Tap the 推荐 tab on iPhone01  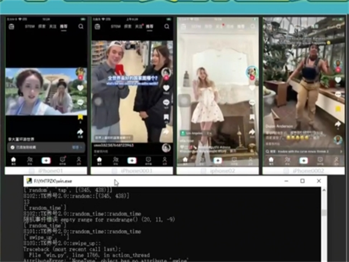click(x=63, y=26)
